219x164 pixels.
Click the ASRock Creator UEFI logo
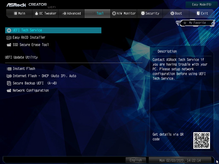point(31,5)
